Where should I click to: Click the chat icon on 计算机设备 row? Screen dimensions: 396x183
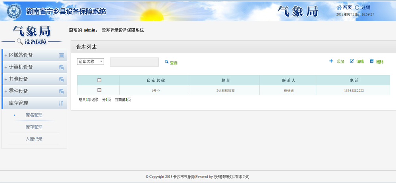(61, 67)
